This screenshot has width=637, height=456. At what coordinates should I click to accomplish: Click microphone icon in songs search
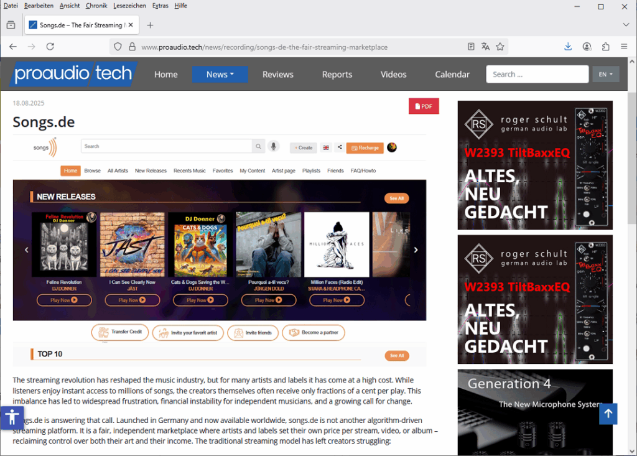coord(274,146)
